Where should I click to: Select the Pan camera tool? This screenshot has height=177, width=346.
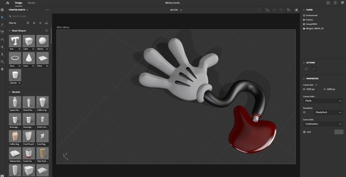[x=2, y=47]
